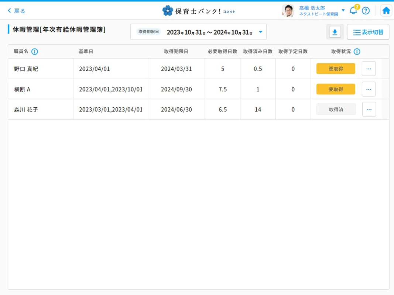Viewport: 394px width, 295px height.
Task: Expand the user account dropdown arrow
Action: [x=343, y=10]
